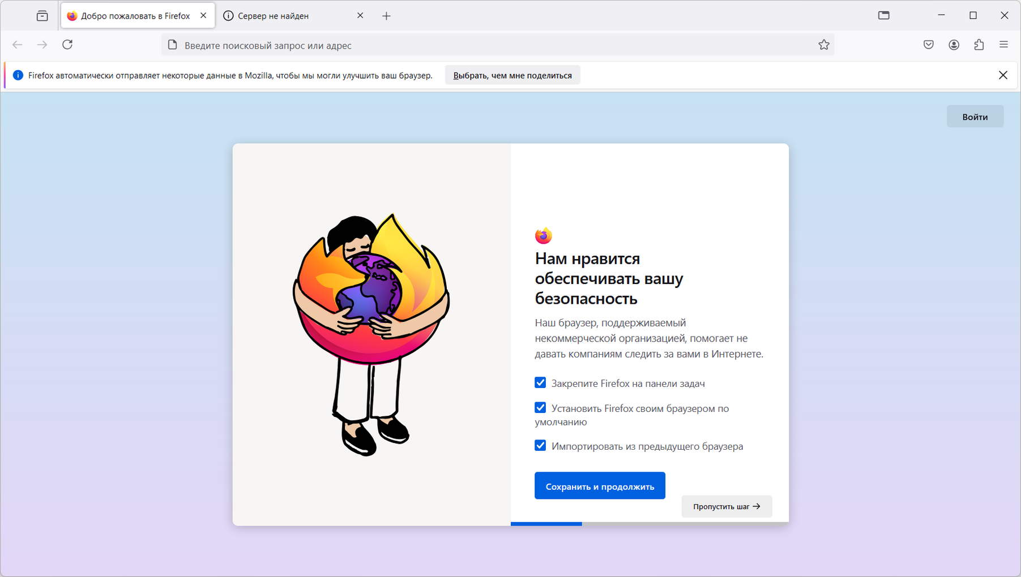Click the Firefox logo above the heading
This screenshot has height=577, width=1021.
544,235
